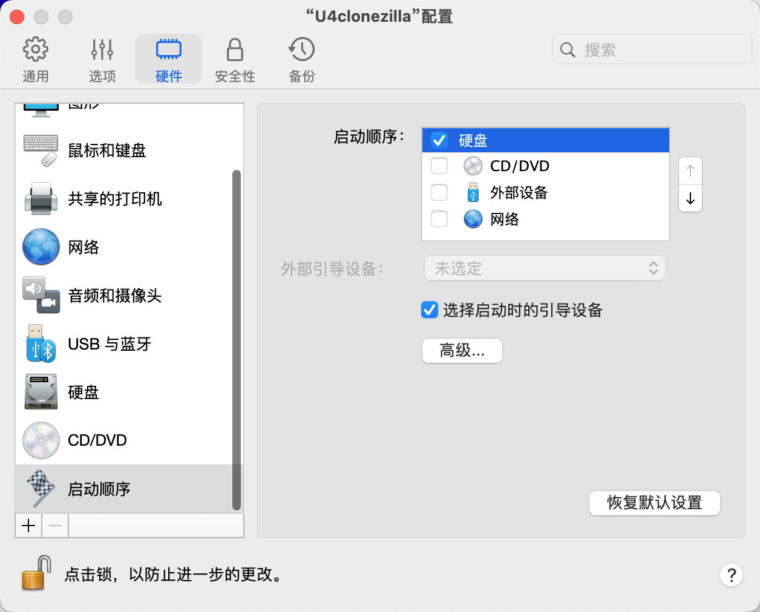
Task: Select the 共享的打印机 printer icon
Action: pos(41,198)
